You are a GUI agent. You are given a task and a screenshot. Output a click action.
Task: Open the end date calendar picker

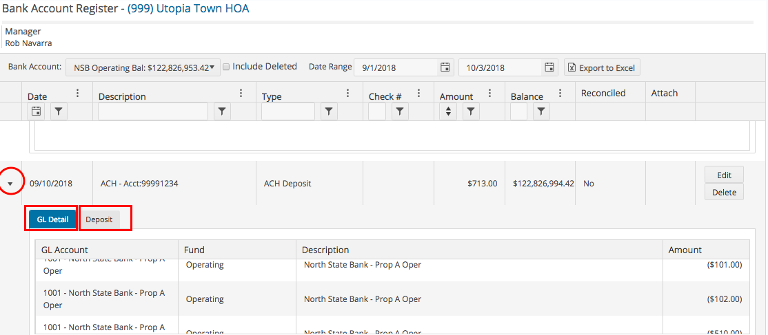coord(549,67)
